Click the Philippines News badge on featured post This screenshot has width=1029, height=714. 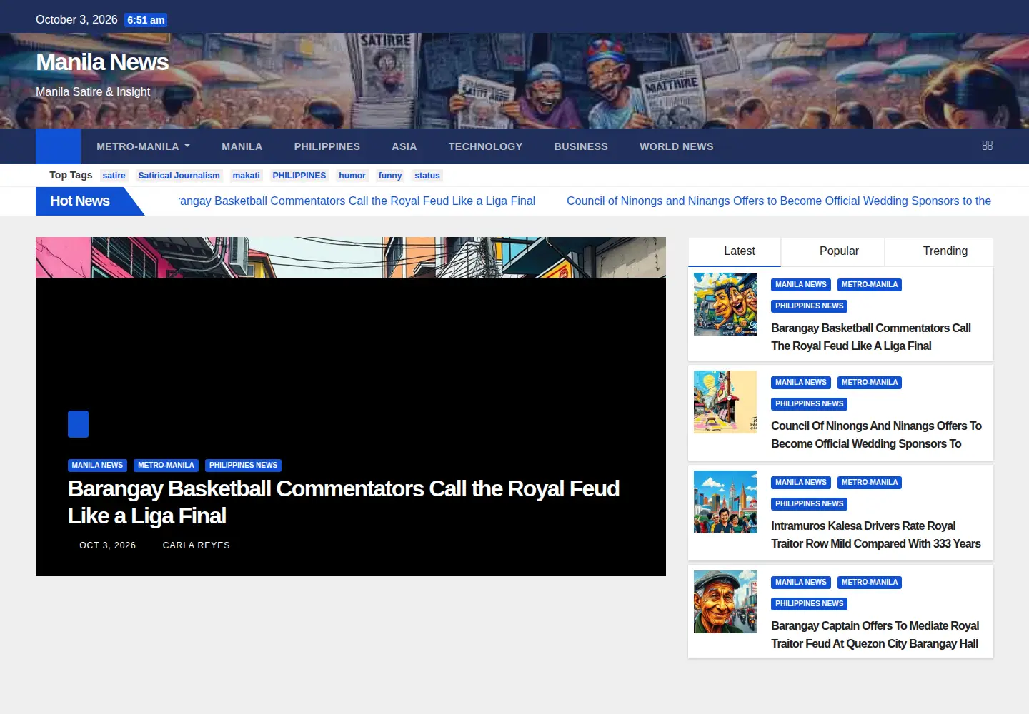243,466
